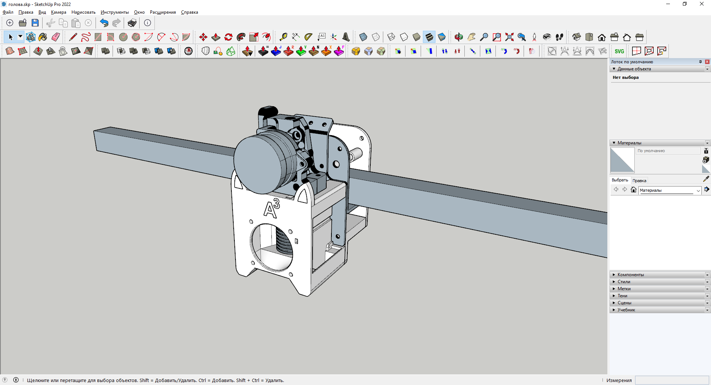
Task: Toggle the X-ray face style
Action: [x=363, y=37]
